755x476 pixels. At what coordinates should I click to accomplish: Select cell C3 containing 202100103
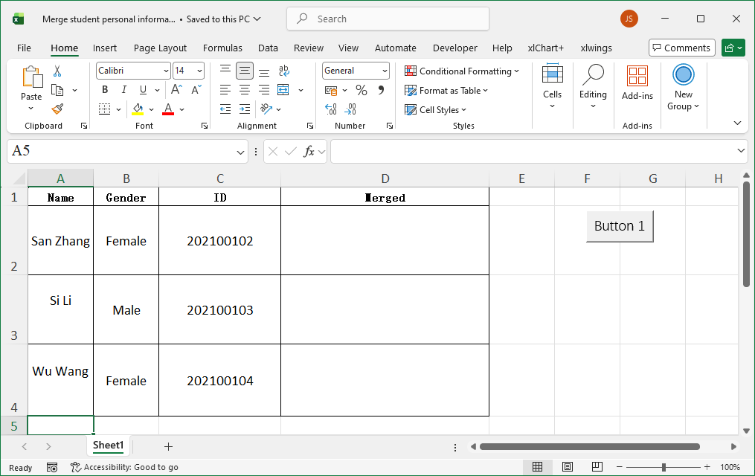click(219, 309)
